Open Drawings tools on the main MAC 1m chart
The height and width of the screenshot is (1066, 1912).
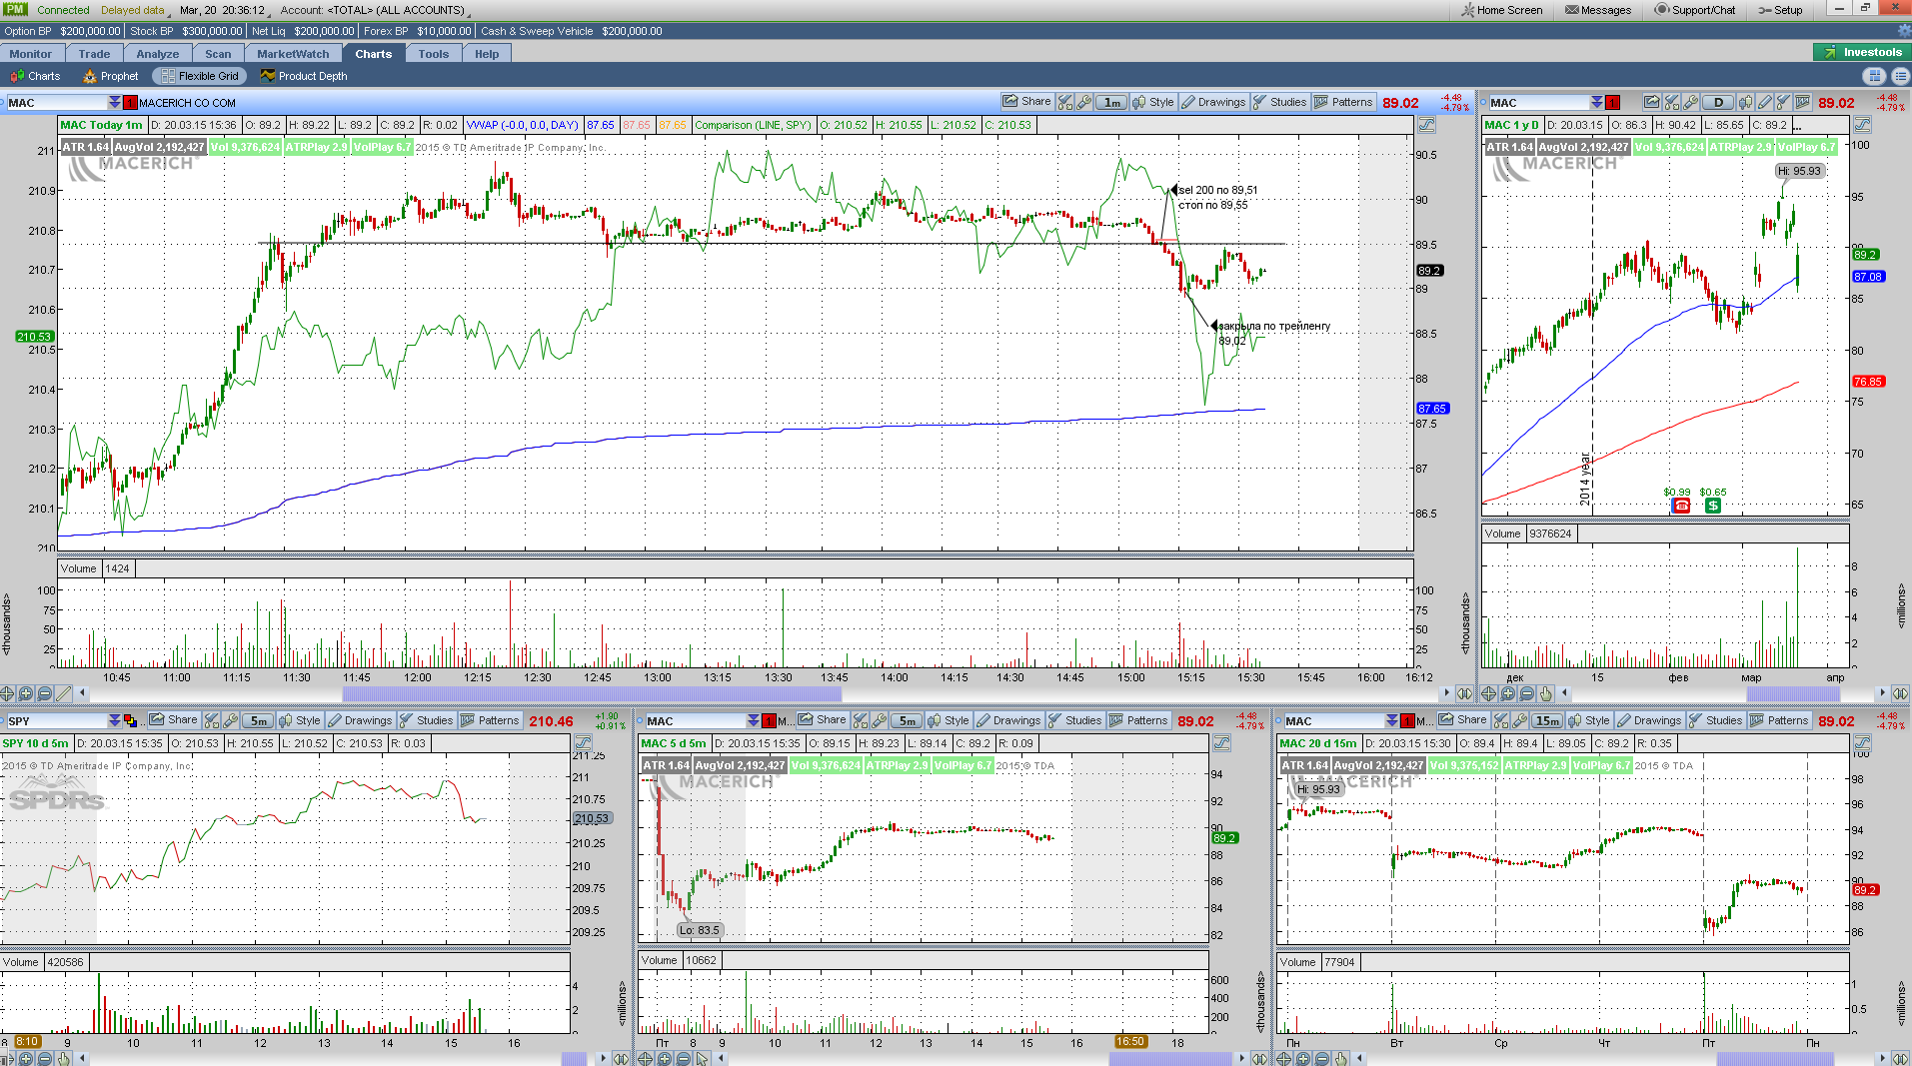(x=1213, y=102)
